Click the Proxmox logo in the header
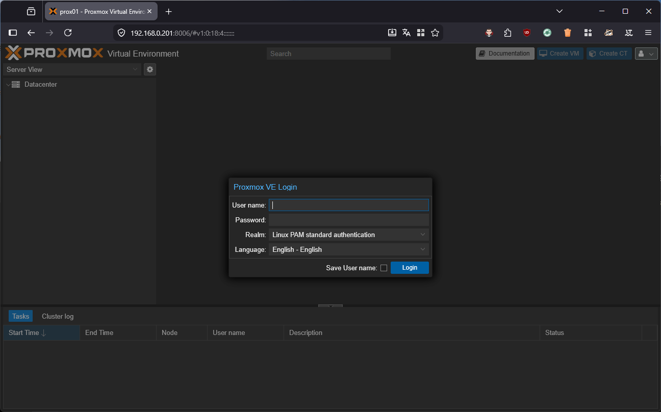Viewport: 661px width, 412px height. pos(54,53)
